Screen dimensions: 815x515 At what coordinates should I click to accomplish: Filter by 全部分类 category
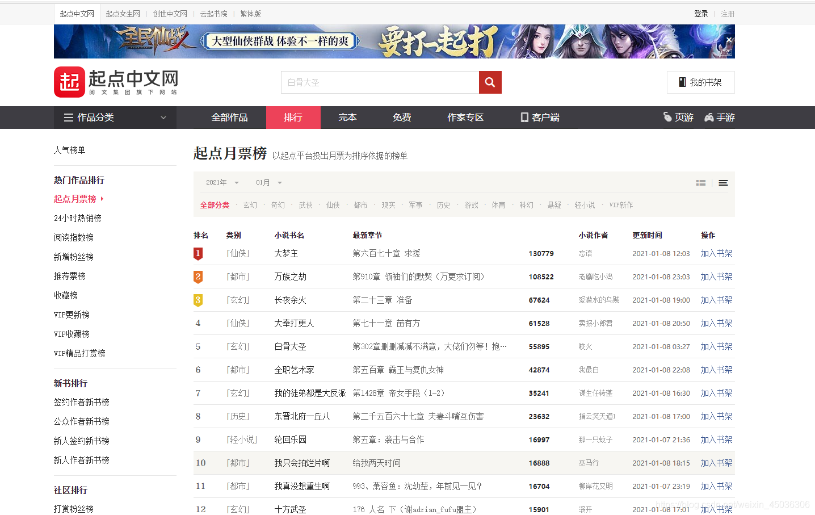tap(215, 205)
